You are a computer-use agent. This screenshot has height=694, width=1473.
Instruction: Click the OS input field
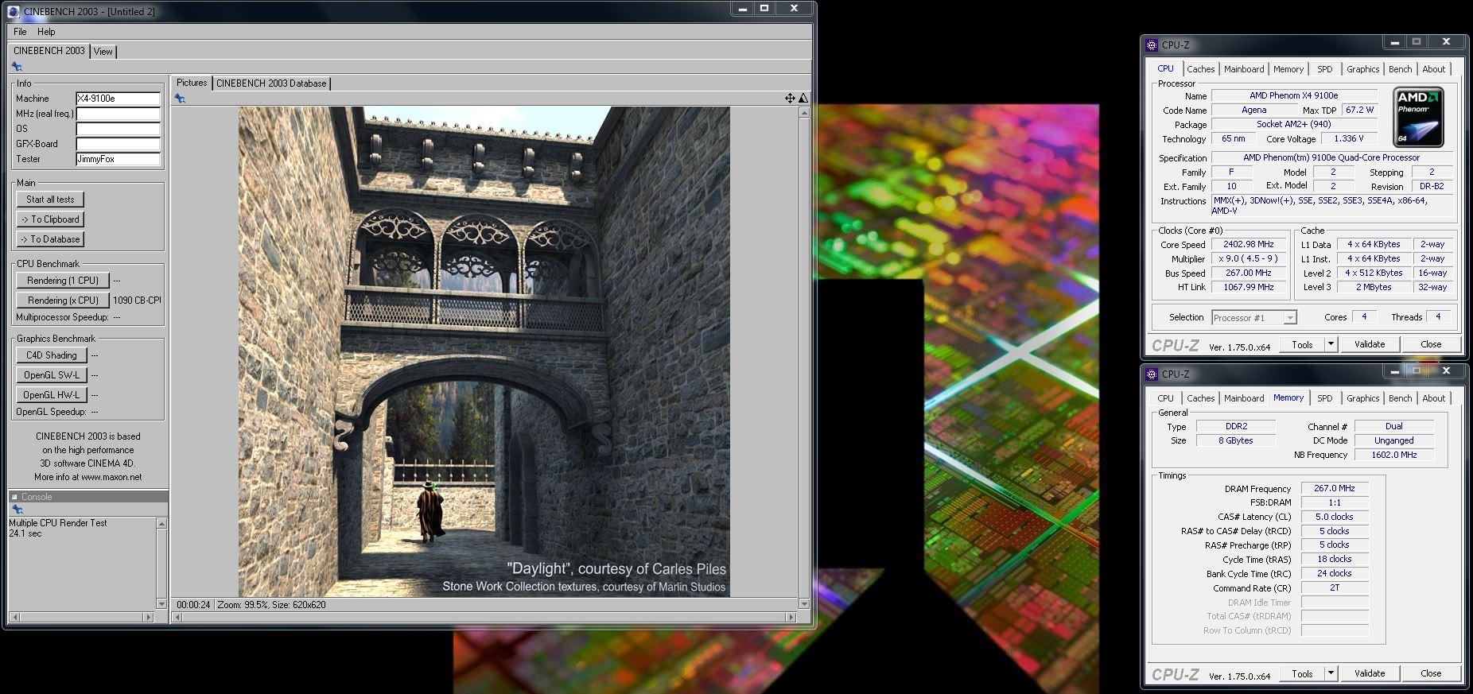pos(119,129)
